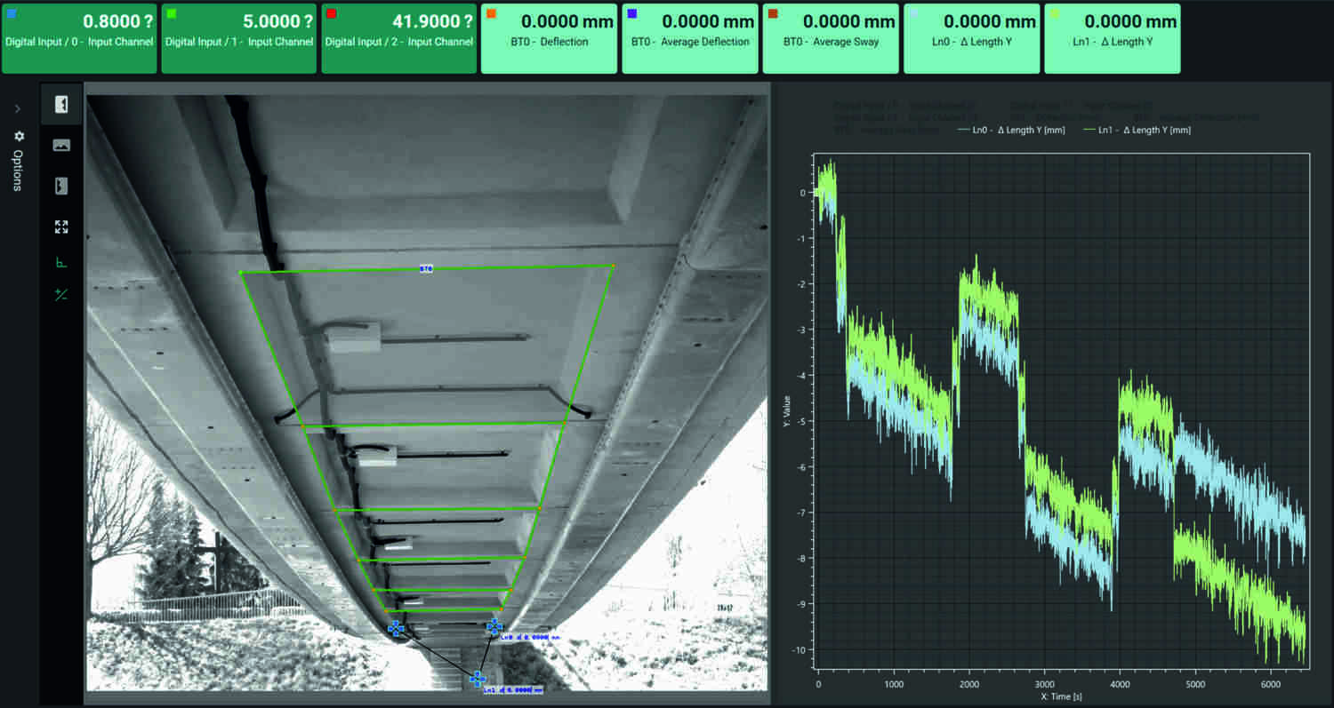Click the left blue crosshair marker under the bridge

(396, 628)
